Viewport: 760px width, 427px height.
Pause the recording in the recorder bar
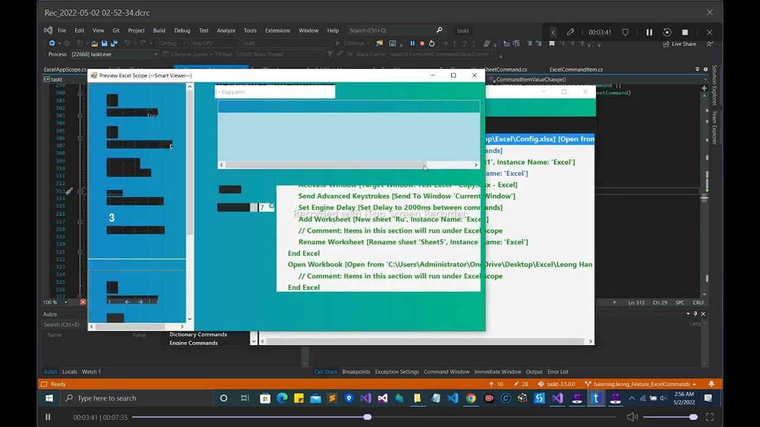coord(649,32)
